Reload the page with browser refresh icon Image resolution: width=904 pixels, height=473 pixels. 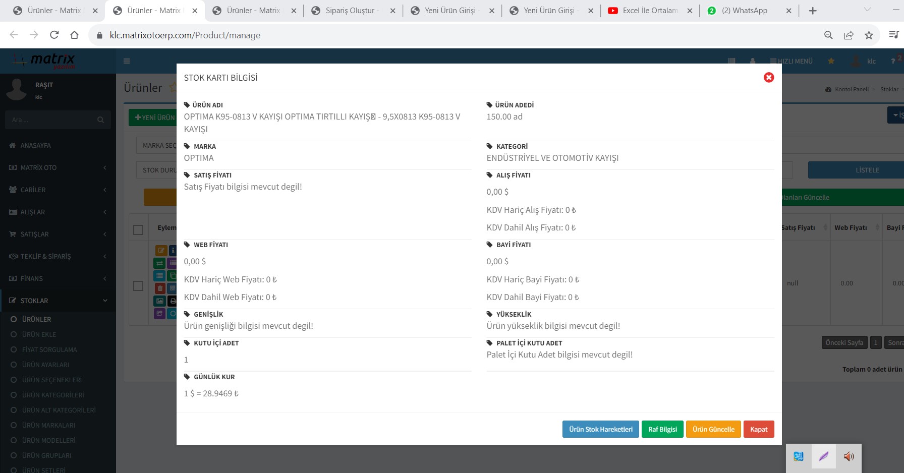tap(54, 35)
